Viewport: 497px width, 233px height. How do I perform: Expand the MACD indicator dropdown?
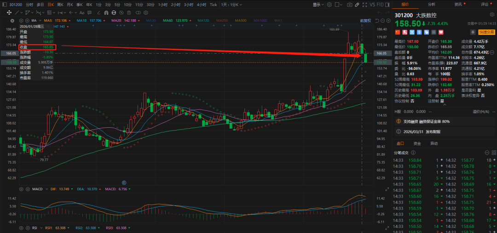point(47,189)
